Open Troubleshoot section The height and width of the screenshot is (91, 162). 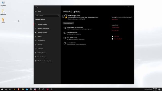[41, 41]
